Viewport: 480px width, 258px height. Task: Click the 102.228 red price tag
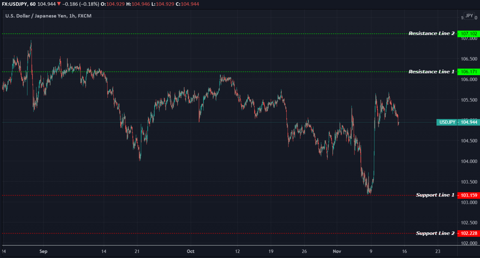pyautogui.click(x=469, y=233)
